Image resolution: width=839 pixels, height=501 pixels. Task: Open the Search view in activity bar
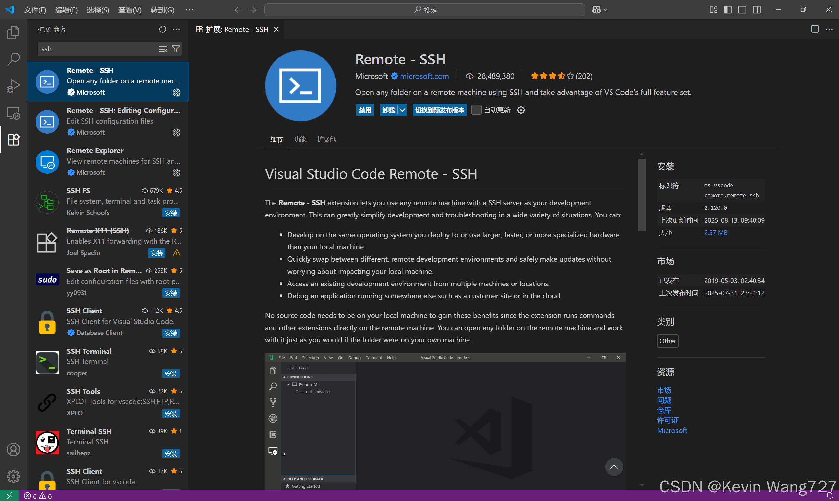[13, 59]
